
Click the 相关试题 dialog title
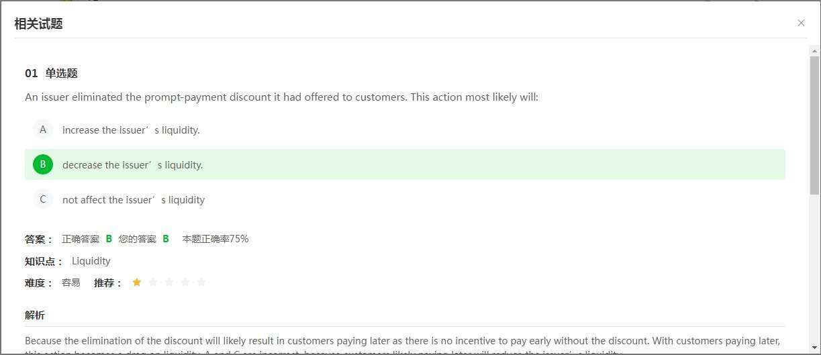[38, 23]
